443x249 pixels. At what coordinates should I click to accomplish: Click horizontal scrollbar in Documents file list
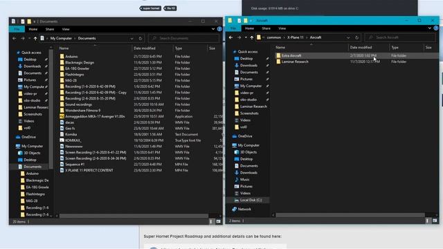coord(134,216)
